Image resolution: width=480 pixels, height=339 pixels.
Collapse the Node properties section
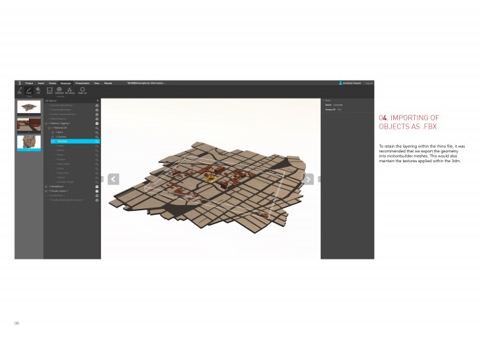[x=323, y=101]
